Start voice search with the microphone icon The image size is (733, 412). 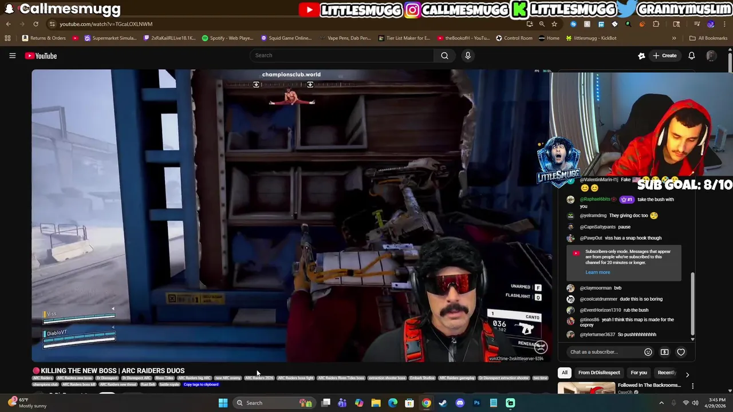click(x=468, y=56)
